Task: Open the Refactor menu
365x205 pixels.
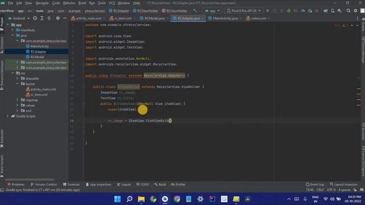Action: pos(69,3)
